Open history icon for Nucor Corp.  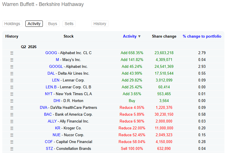12,135
